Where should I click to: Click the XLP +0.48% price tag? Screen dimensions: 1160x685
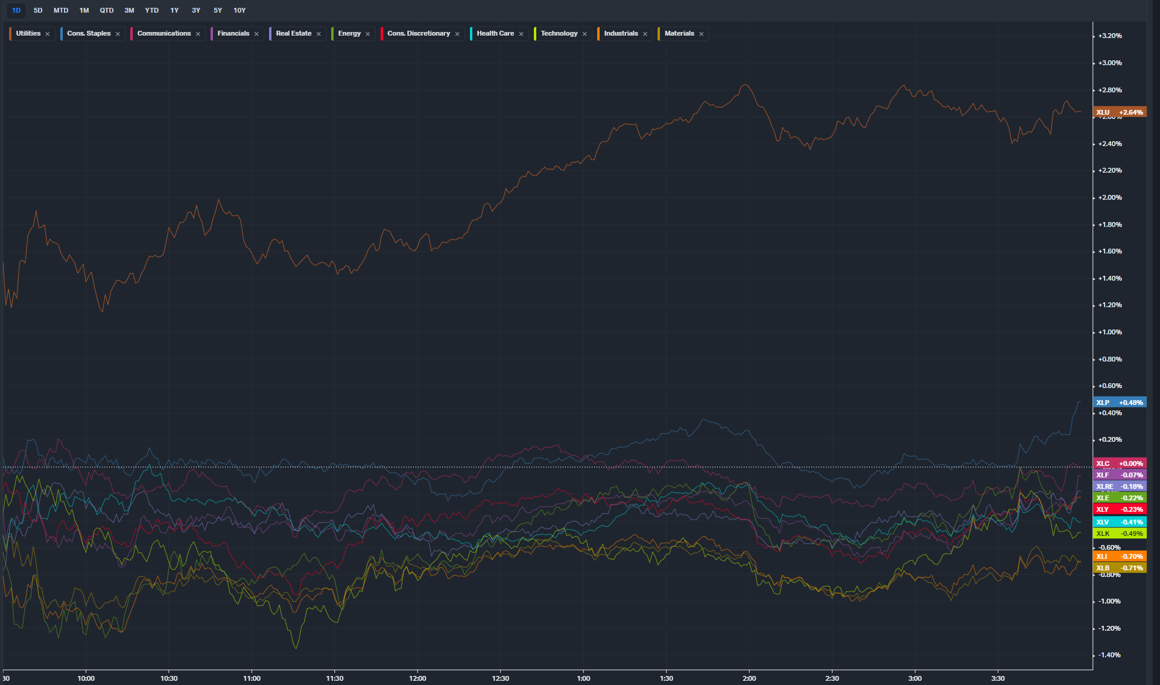[1119, 403]
